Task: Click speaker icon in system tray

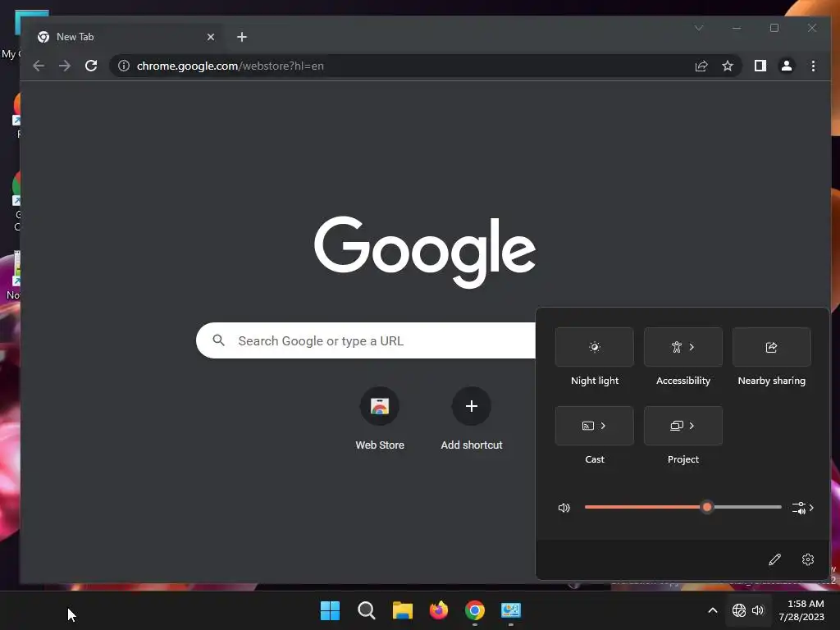Action: tap(758, 610)
